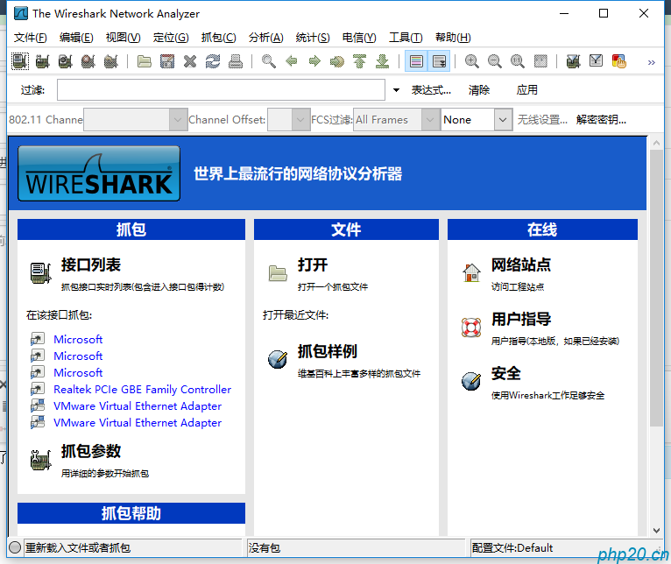Open the 电信(Y) menu
Screen dimensions: 671x564
pyautogui.click(x=359, y=38)
